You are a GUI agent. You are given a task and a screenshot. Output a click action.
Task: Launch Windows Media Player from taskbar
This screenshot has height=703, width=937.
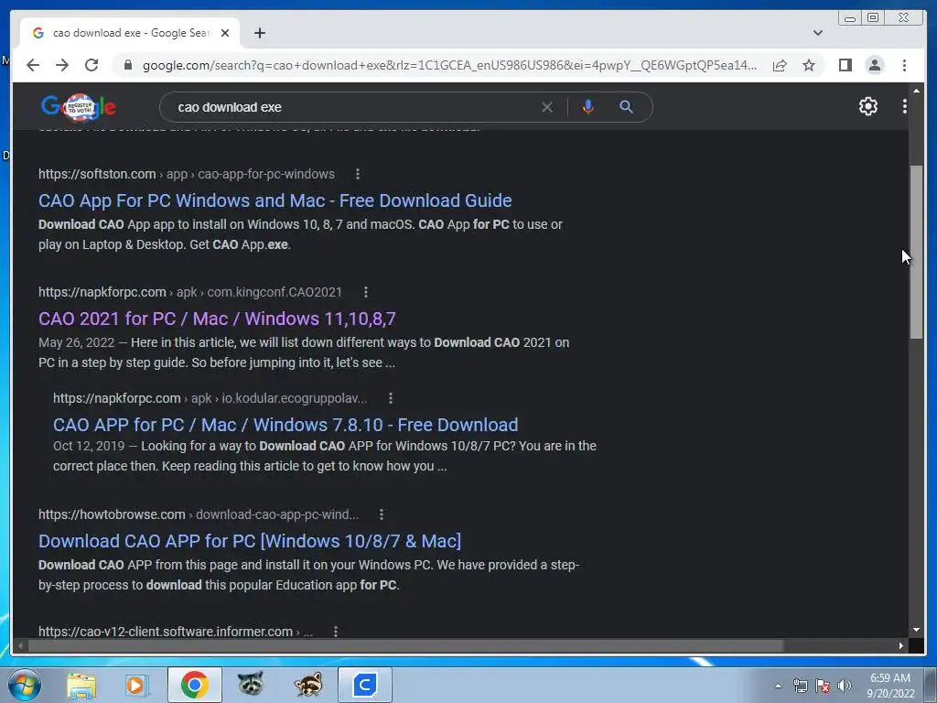click(x=137, y=685)
